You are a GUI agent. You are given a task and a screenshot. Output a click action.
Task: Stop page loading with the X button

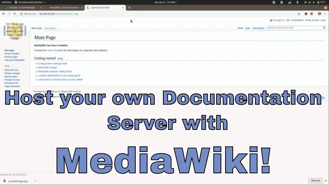[x=15, y=14]
